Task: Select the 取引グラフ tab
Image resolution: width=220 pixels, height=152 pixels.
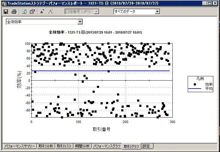Action: (131, 147)
